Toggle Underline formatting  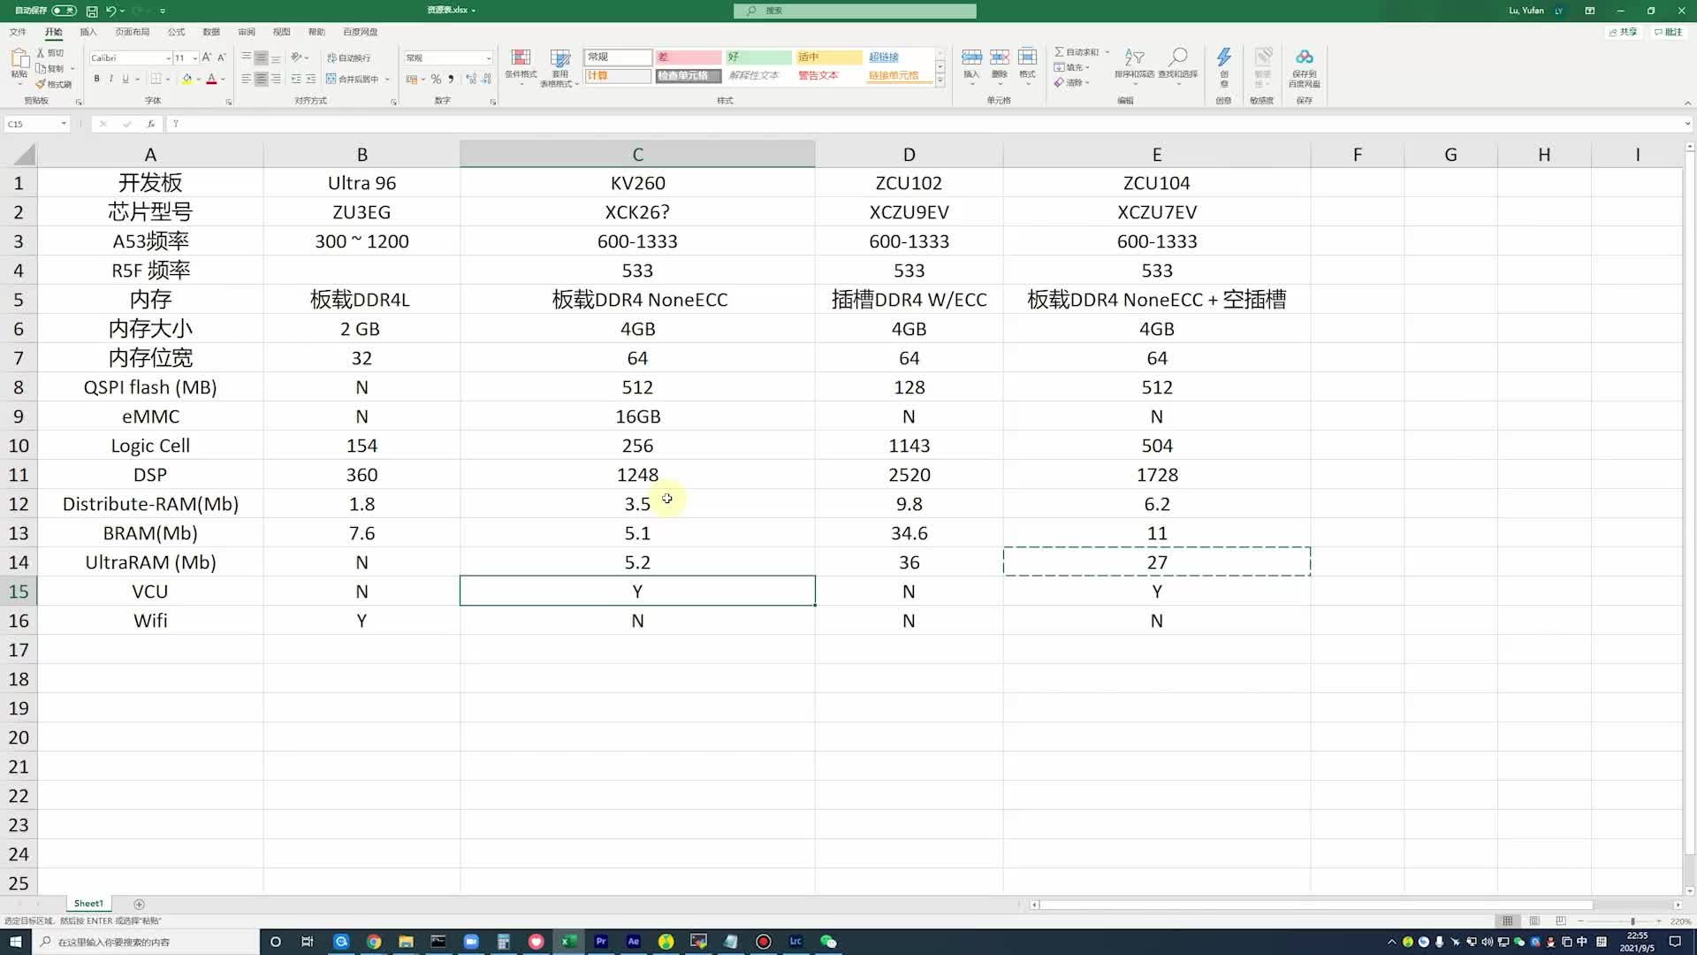pos(125,79)
